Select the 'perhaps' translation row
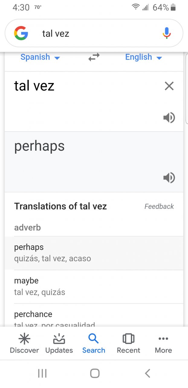Image resolution: width=188 pixels, height=388 pixels. 94,253
